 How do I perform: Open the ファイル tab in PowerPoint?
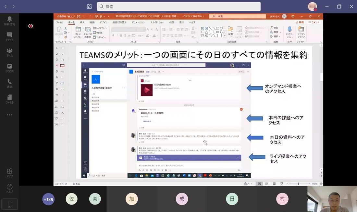59,22
